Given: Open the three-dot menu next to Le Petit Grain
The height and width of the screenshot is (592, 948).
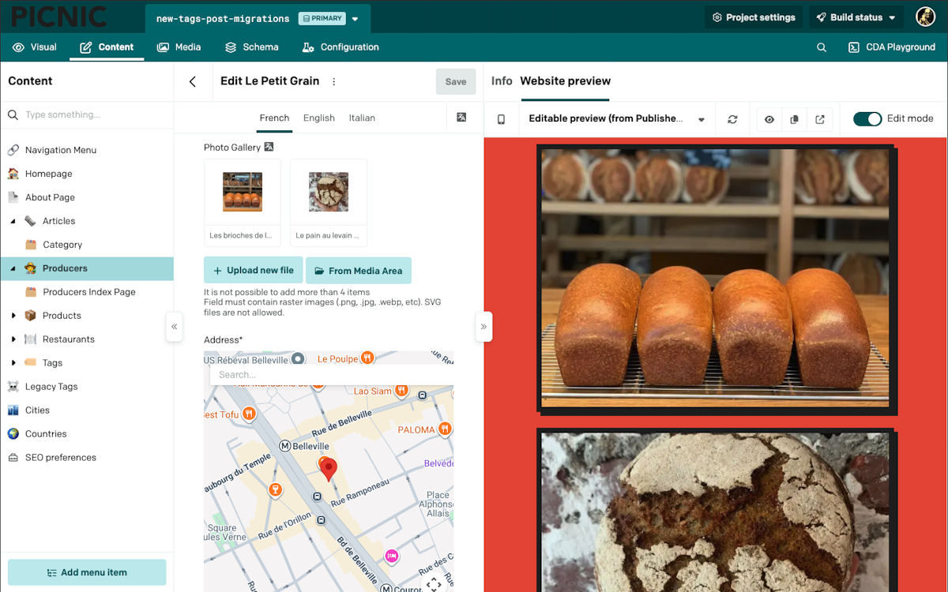Looking at the screenshot, I should pos(333,81).
